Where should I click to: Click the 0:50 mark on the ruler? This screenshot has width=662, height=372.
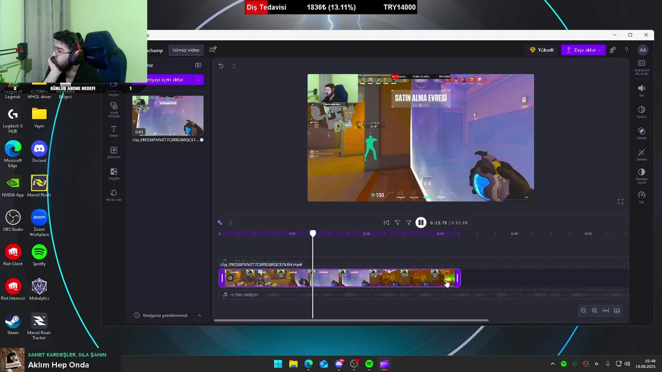point(589,234)
